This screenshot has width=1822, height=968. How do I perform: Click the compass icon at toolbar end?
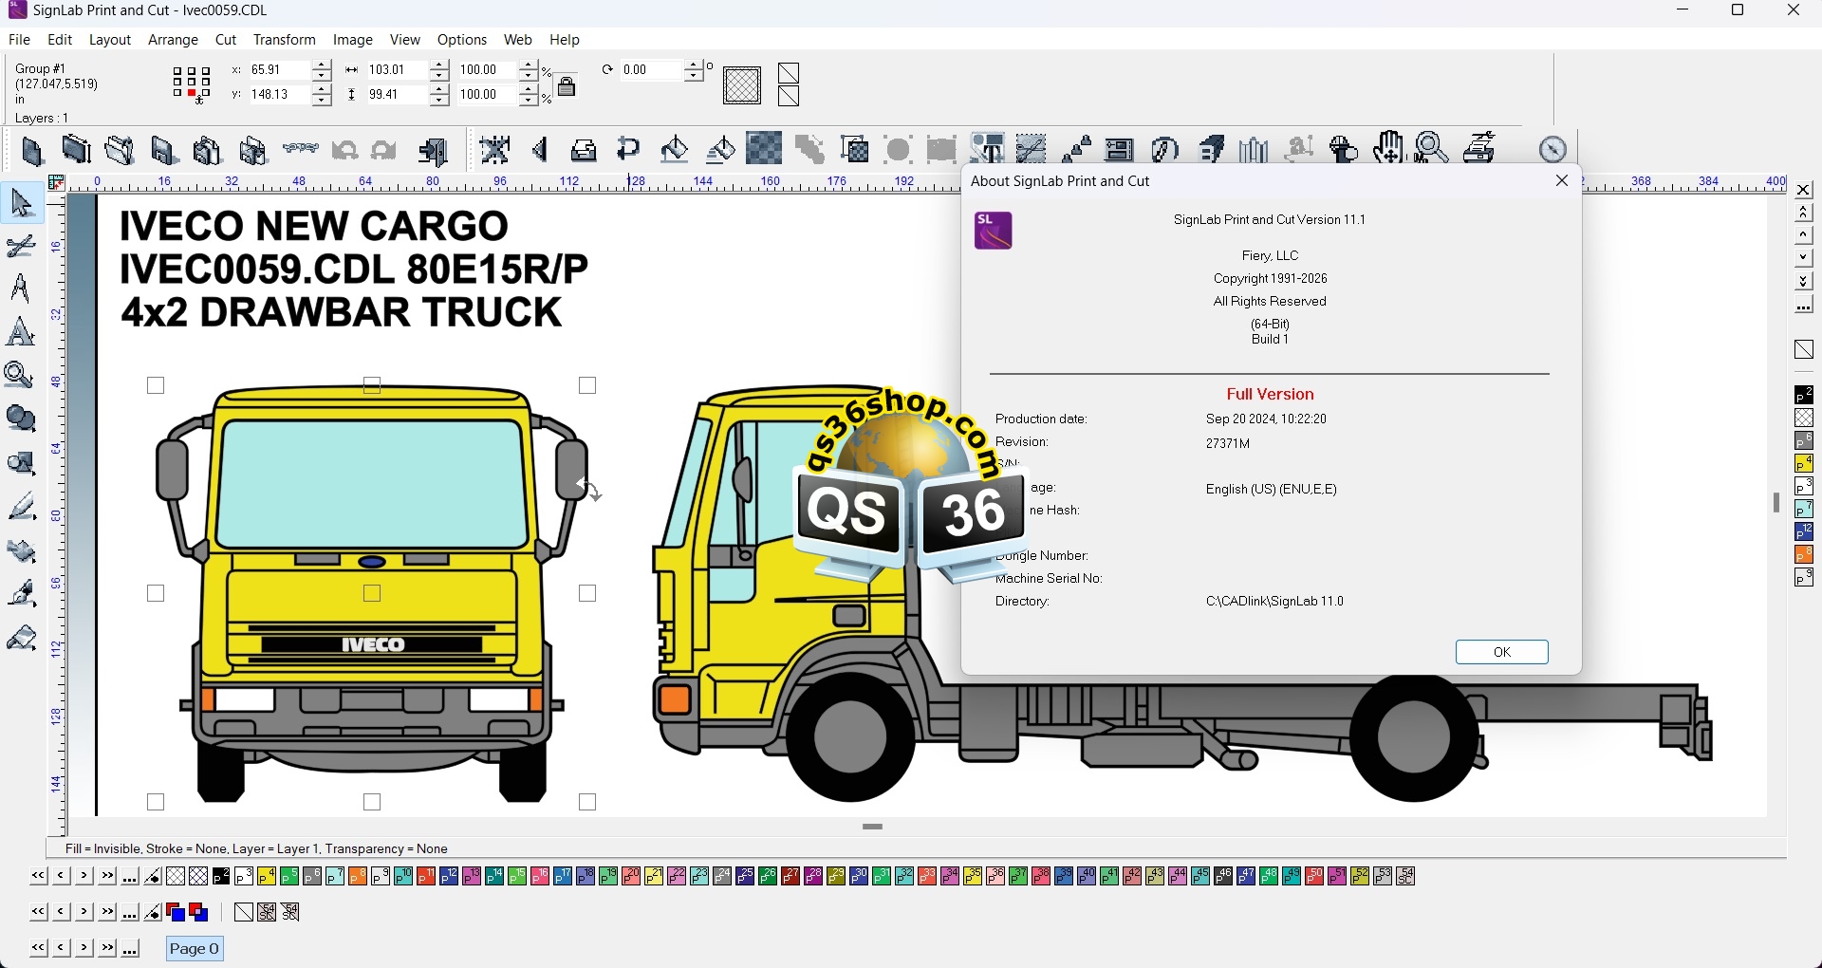1553,150
